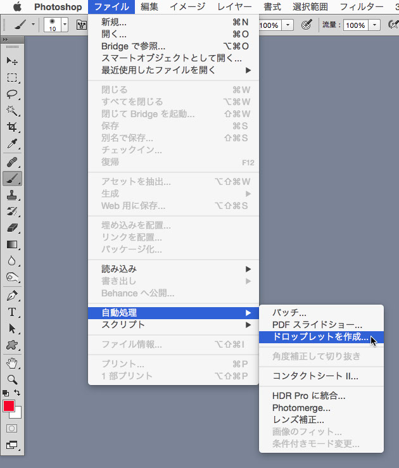
Task: Choose スマートオブジェクトとして開く...
Action: pyautogui.click(x=174, y=58)
